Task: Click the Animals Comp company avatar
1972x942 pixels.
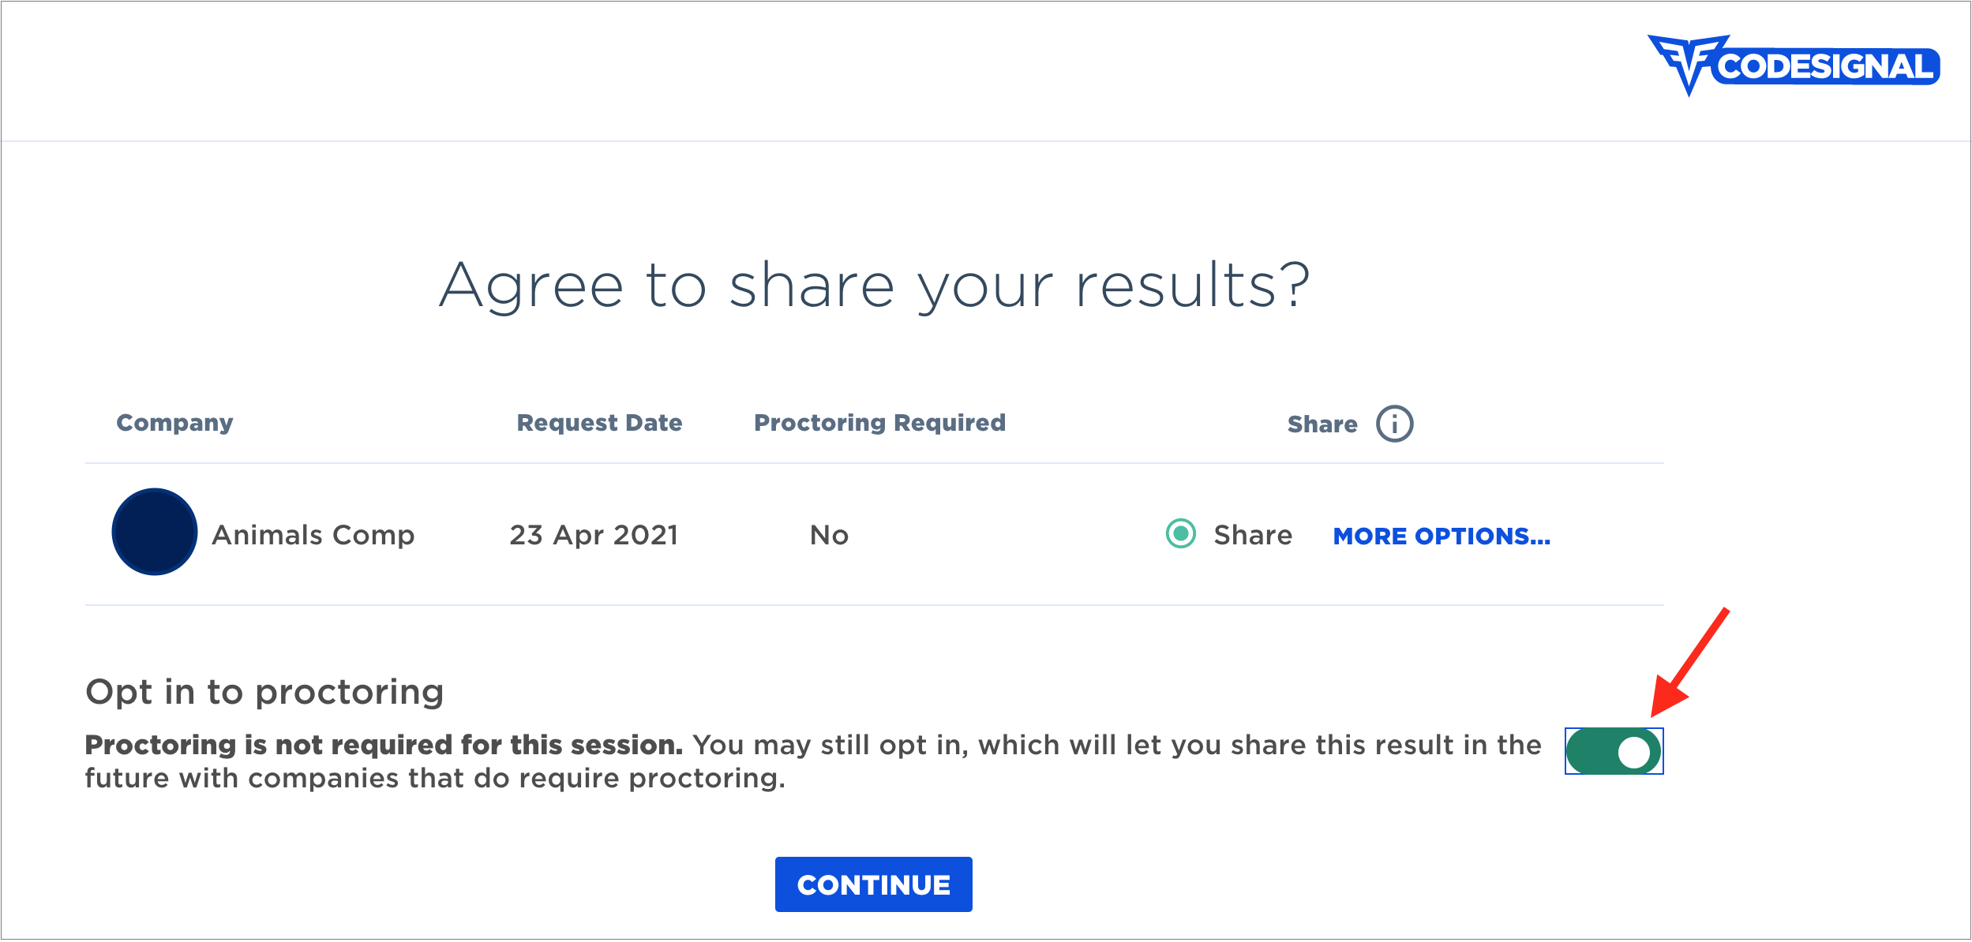Action: pyautogui.click(x=155, y=532)
